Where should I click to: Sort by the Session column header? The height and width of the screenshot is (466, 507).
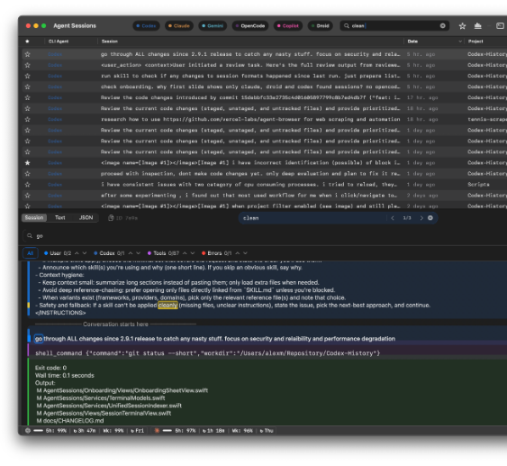(110, 41)
